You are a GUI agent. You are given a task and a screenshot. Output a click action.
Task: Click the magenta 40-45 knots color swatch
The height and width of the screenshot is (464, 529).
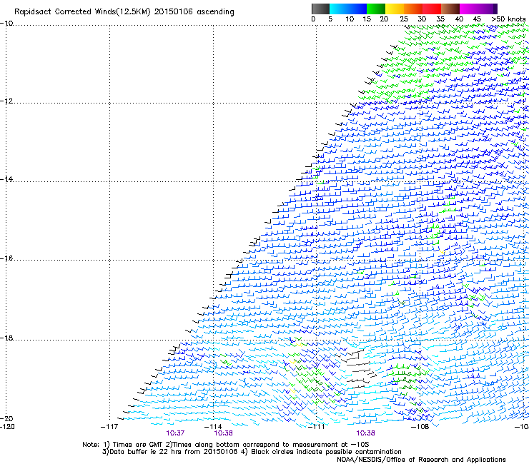(x=469, y=9)
